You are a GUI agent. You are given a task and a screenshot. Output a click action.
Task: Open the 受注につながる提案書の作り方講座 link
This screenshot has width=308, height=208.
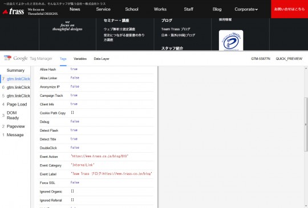(124, 37)
